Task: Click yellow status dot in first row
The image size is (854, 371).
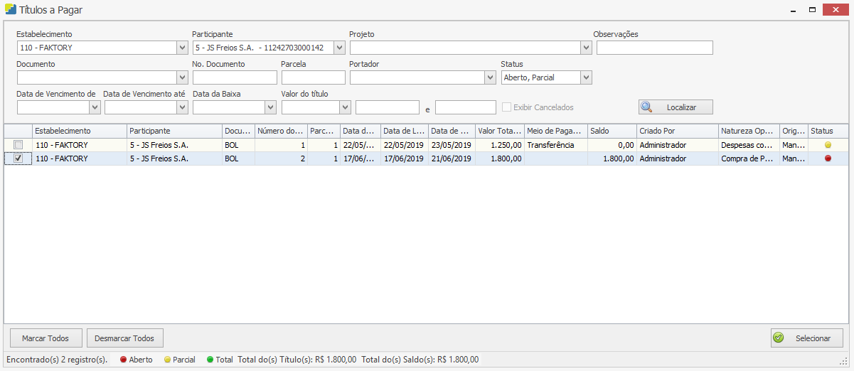Action: click(828, 145)
